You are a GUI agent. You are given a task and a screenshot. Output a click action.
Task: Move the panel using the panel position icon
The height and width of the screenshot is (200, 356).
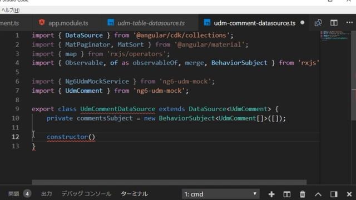[x=334, y=194]
